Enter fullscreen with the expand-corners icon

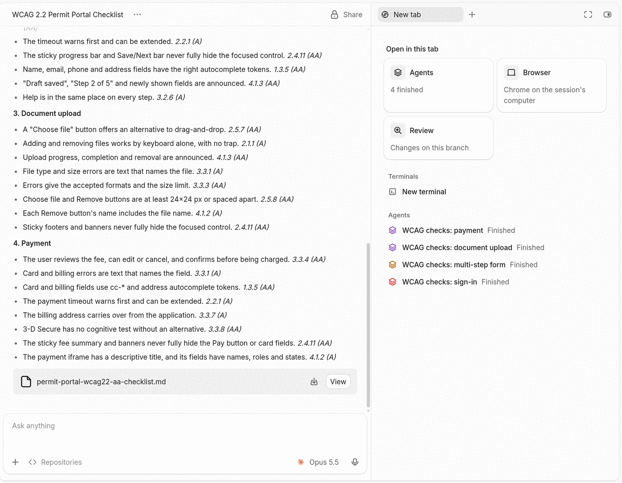588,15
